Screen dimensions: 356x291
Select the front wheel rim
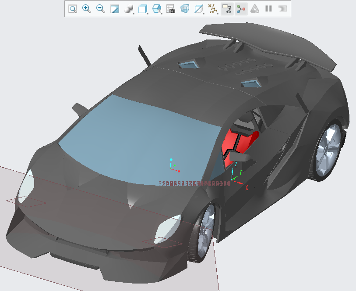tap(206, 230)
